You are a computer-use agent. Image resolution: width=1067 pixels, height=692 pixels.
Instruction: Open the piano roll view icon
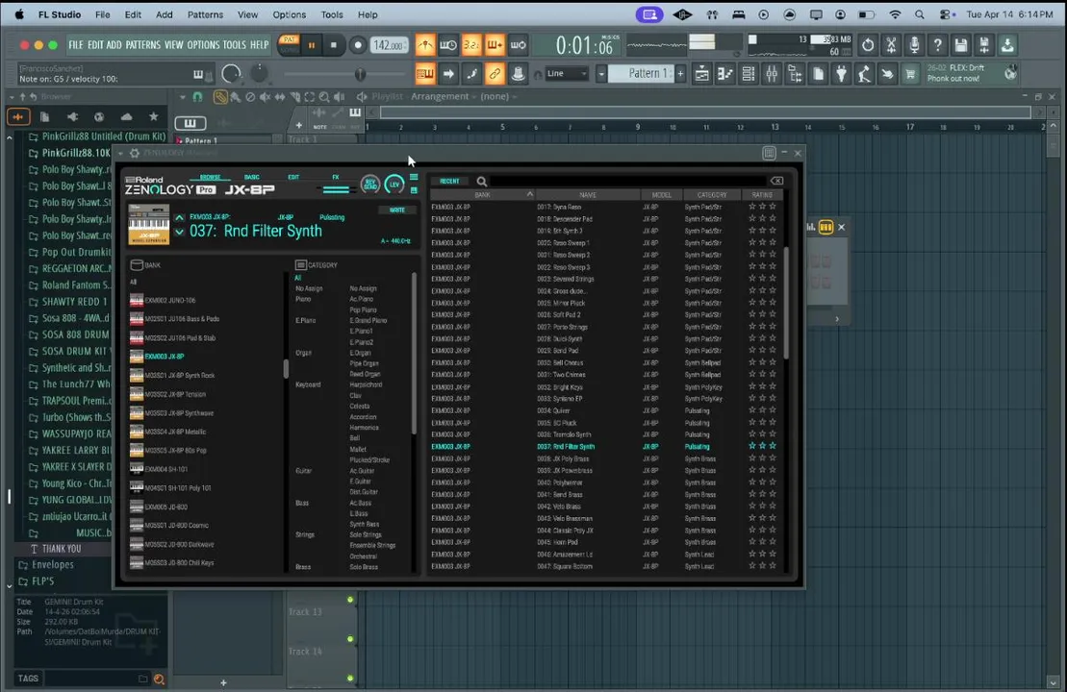[x=724, y=73]
